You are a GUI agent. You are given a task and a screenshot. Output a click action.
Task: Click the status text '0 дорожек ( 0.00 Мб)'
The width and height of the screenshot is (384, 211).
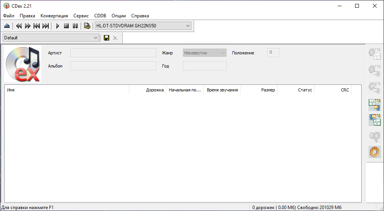click(274, 208)
